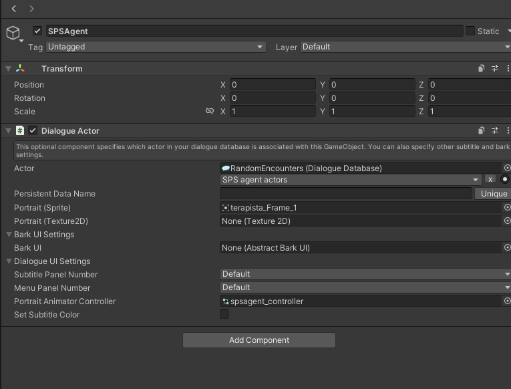The width and height of the screenshot is (511, 389).
Task: Enable Set Subtitle Color checkbox
Action: coord(224,314)
